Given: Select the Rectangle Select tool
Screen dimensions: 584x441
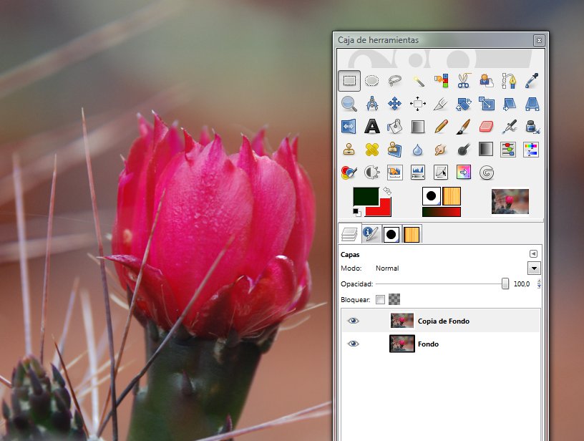Looking at the screenshot, I should [x=349, y=81].
